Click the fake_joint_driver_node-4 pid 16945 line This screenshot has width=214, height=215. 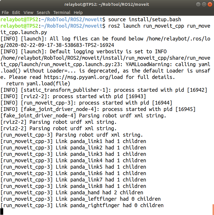(98, 109)
